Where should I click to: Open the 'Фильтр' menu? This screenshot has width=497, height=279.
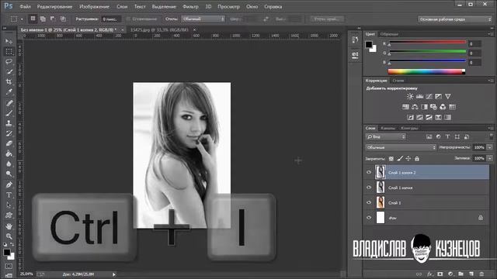coord(190,7)
